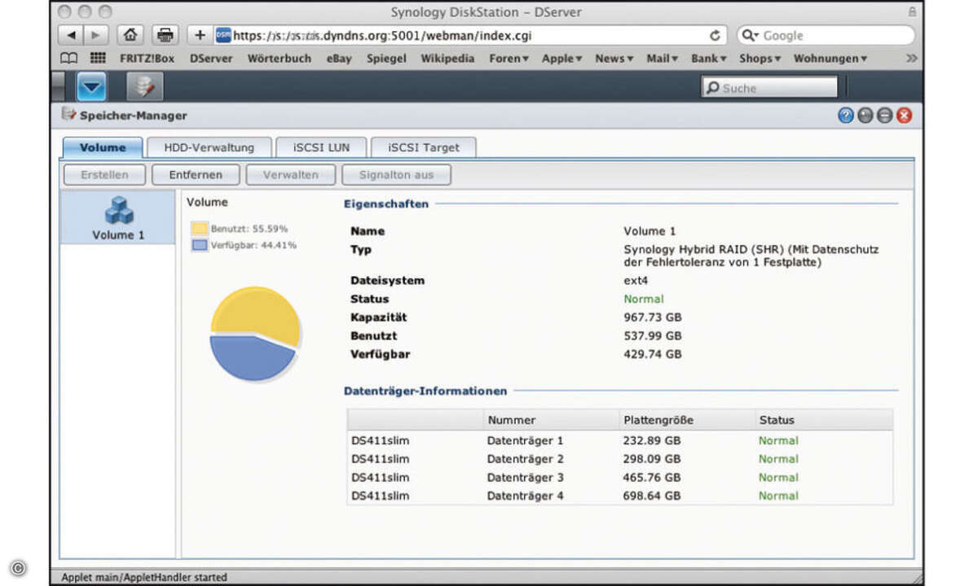Click the 232.89 GB disk size cell
This screenshot has height=586, width=978.
pyautogui.click(x=652, y=440)
